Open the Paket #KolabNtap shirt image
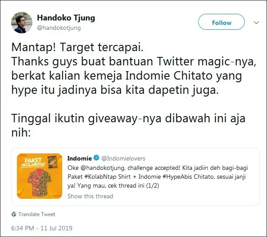Viewport: 267px width, 237px height. point(40,176)
